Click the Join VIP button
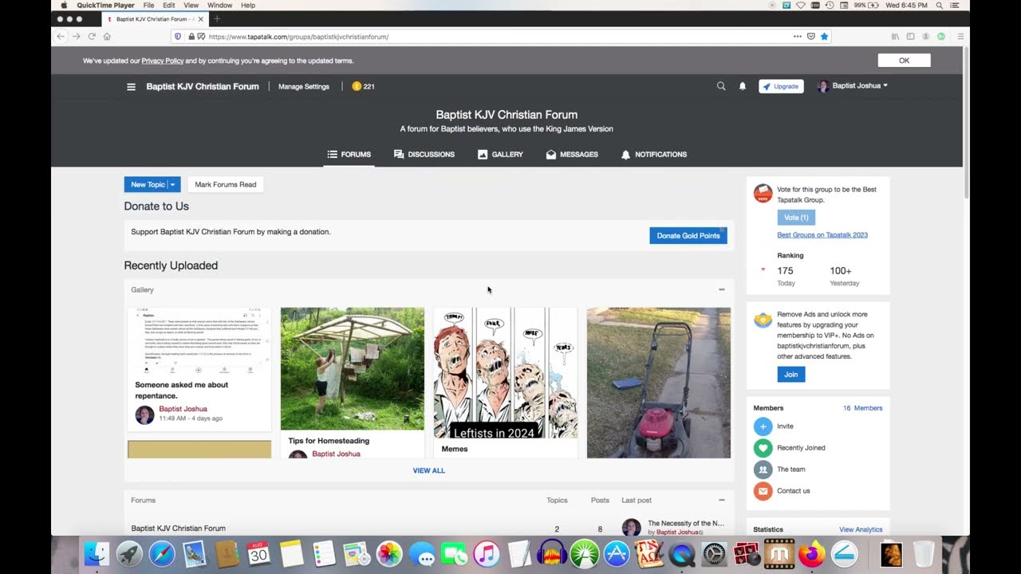This screenshot has height=574, width=1021. click(x=790, y=375)
